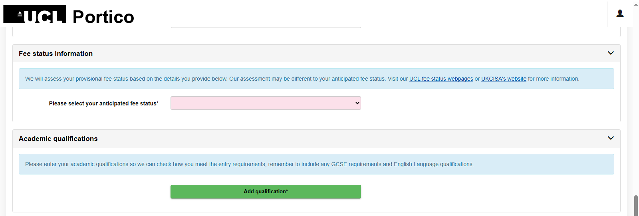Visit UKCISA's website link
Screen dimensions: 639x216
[x=504, y=79]
